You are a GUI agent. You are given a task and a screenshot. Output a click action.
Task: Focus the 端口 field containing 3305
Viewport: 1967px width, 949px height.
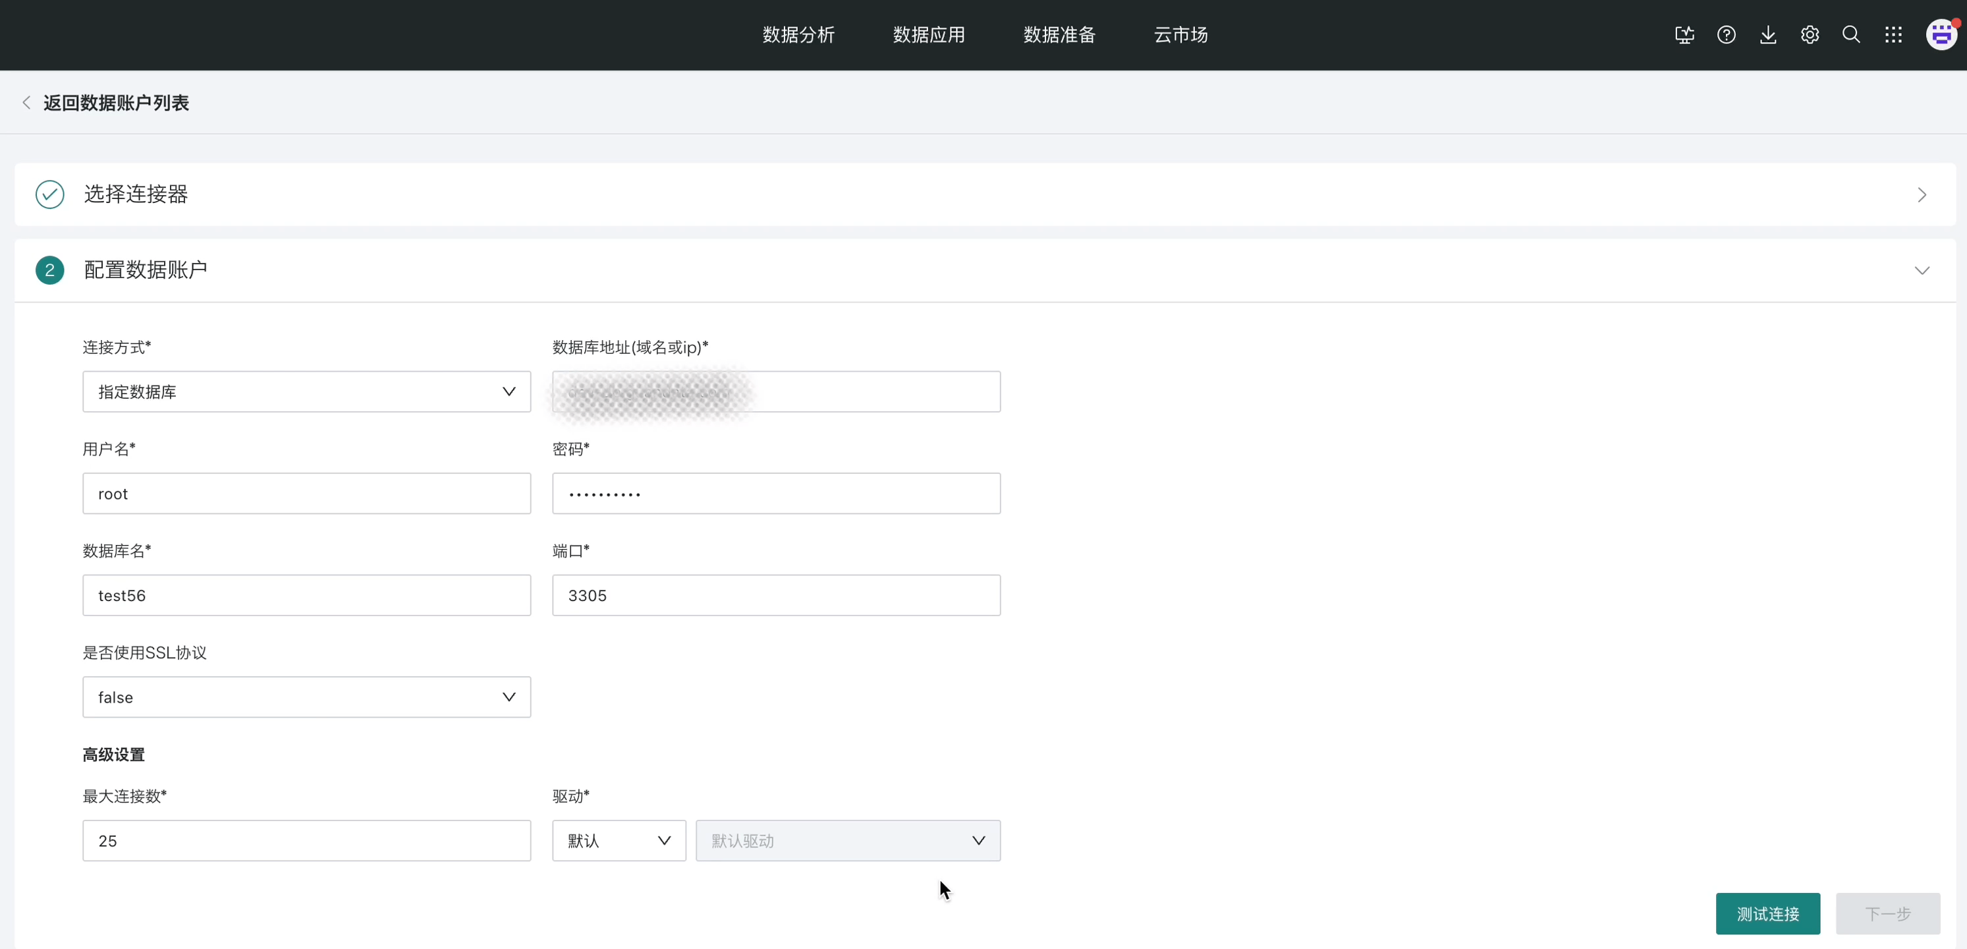(x=776, y=595)
